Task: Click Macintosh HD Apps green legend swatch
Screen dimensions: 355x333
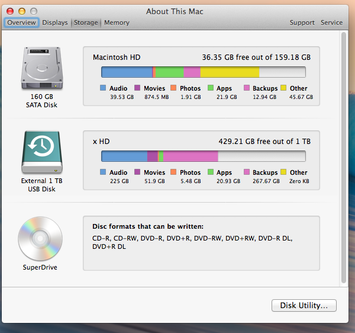Action: pos(211,88)
